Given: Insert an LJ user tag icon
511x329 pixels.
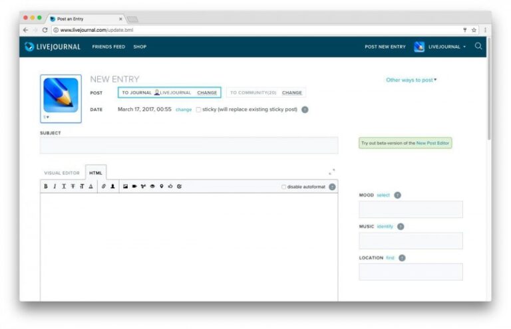Looking at the screenshot, I should [x=112, y=187].
